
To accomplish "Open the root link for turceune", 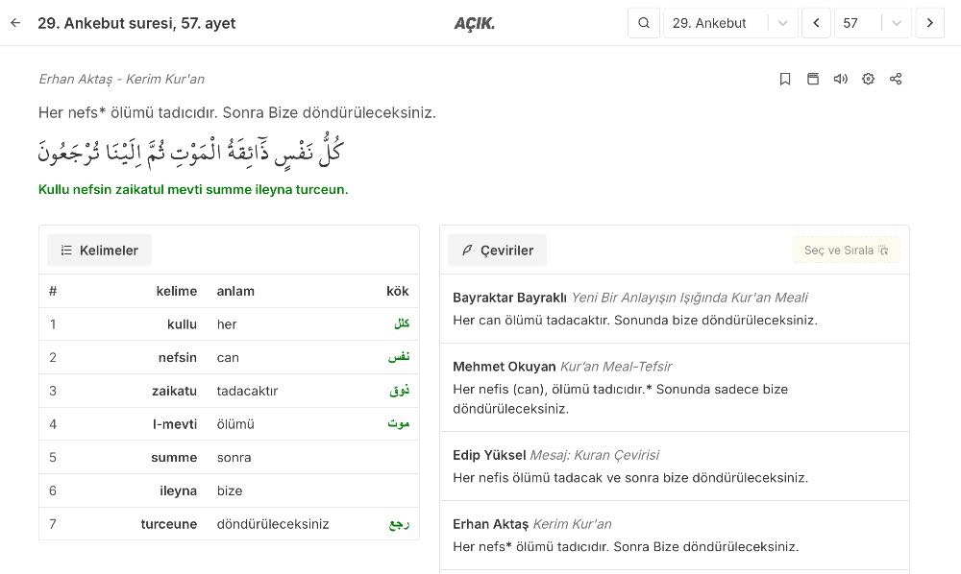I will (x=400, y=524).
